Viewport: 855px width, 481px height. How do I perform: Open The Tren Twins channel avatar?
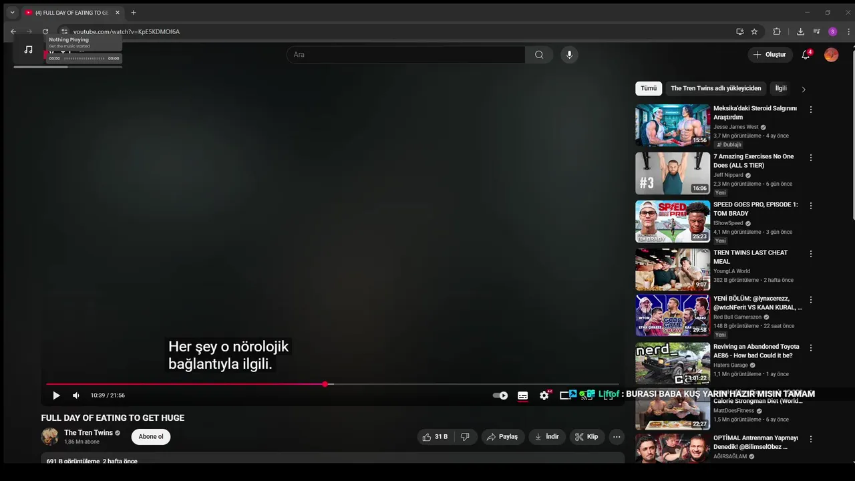(x=50, y=437)
